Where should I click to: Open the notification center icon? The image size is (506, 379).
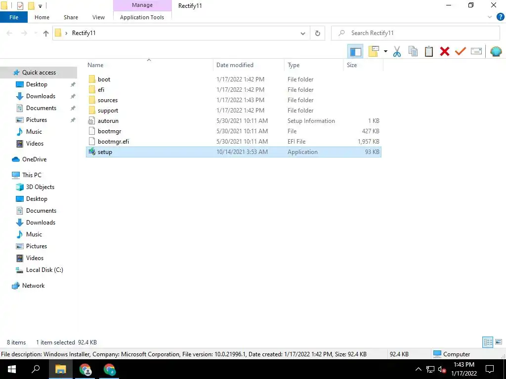pos(490,369)
